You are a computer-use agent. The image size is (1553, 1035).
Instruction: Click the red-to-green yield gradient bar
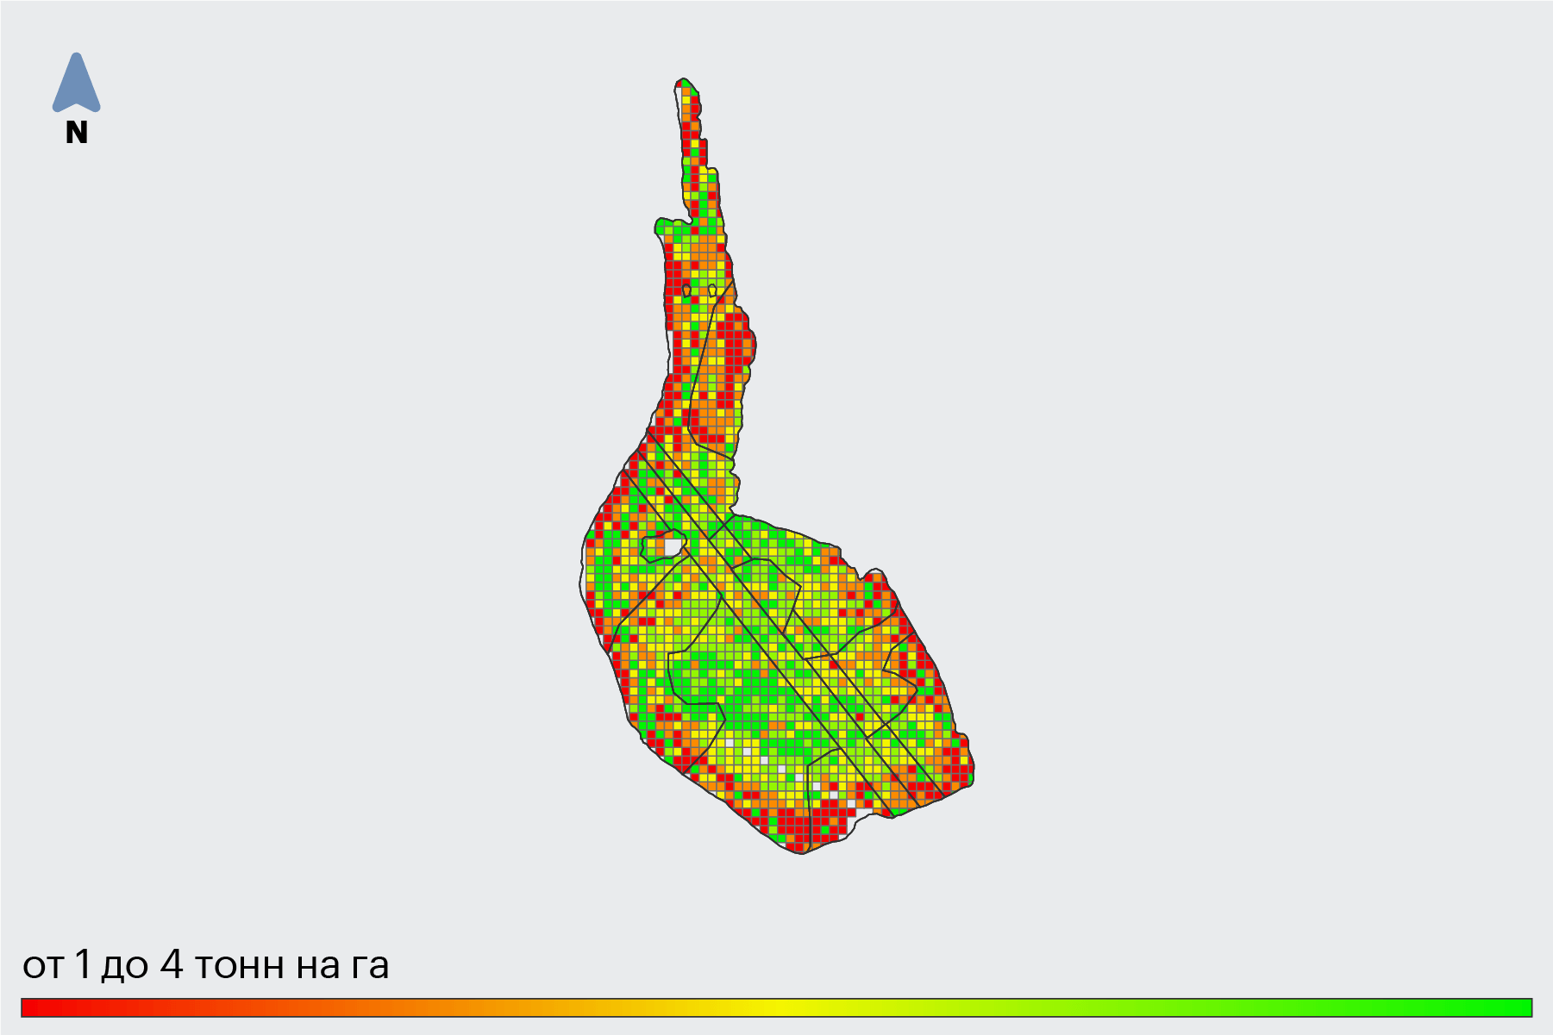[x=776, y=1007]
